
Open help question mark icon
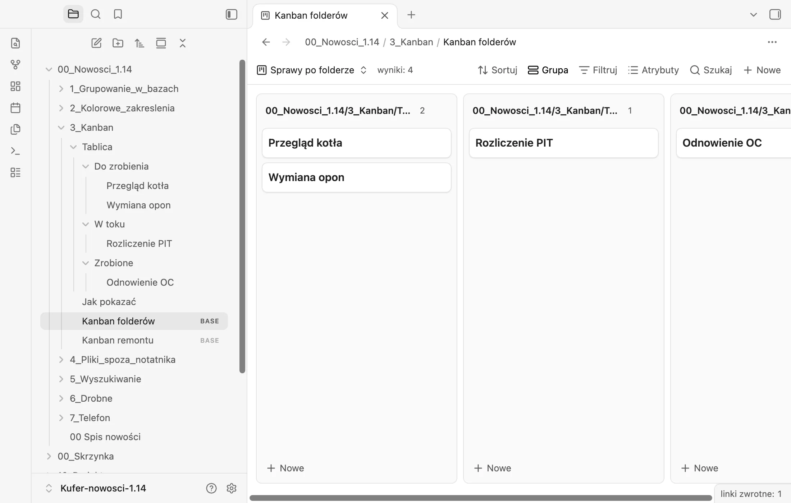click(211, 488)
